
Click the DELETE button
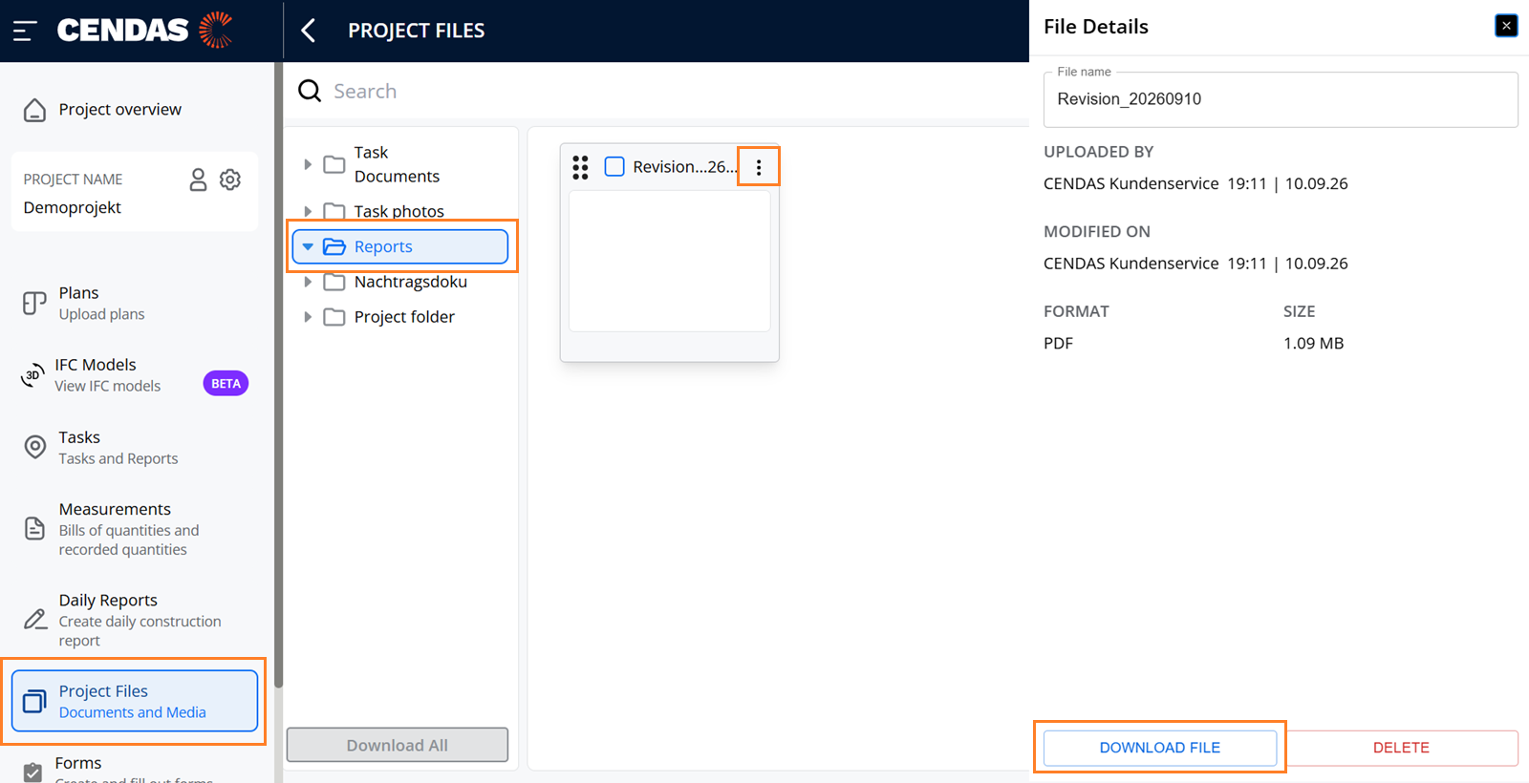click(x=1401, y=748)
